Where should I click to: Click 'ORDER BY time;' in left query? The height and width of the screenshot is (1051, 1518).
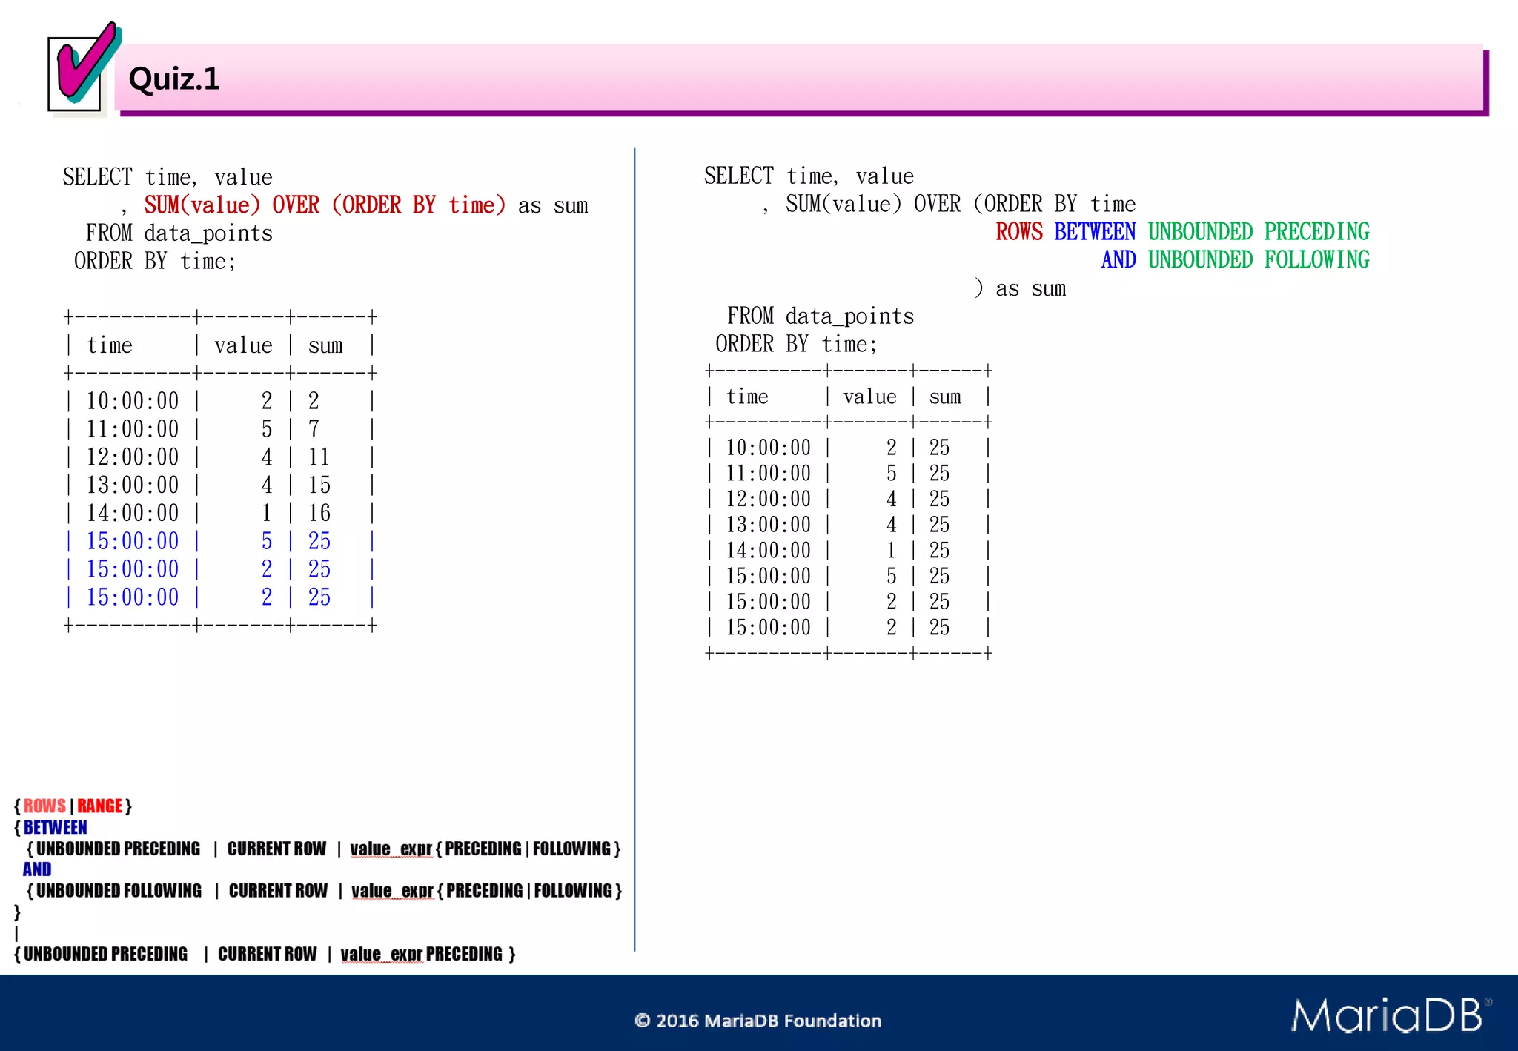point(155,261)
